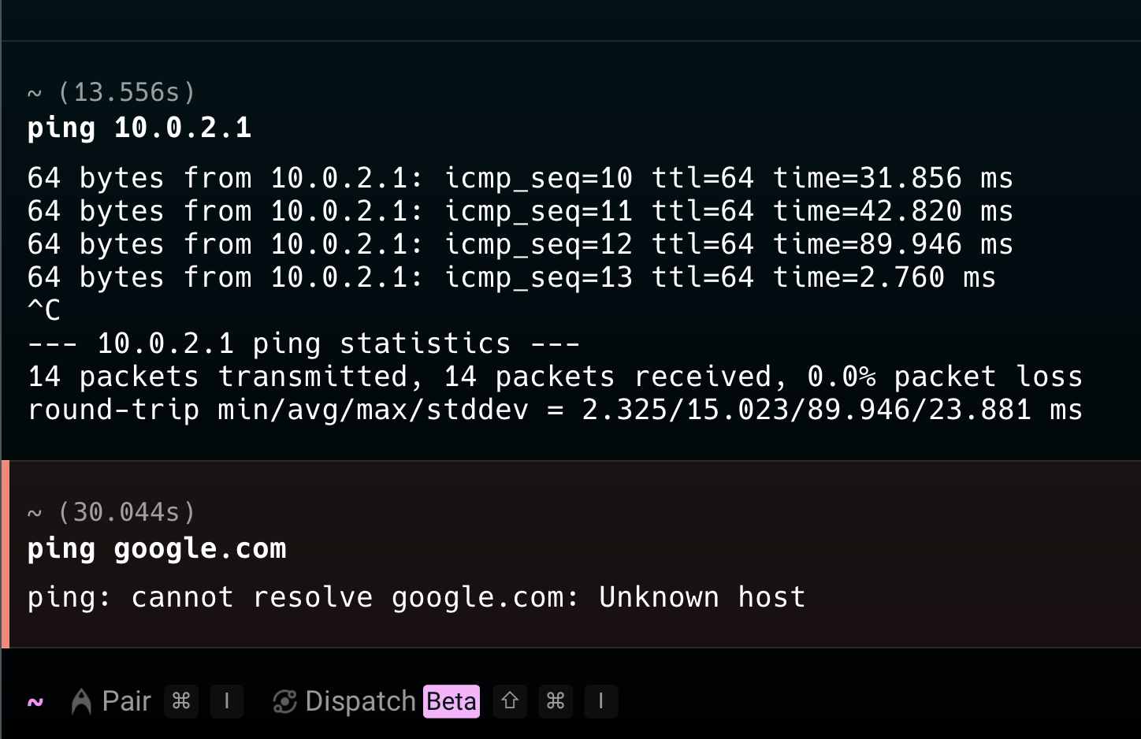Image resolution: width=1141 pixels, height=739 pixels.
Task: Click the pink Beta badge
Action: point(452,701)
